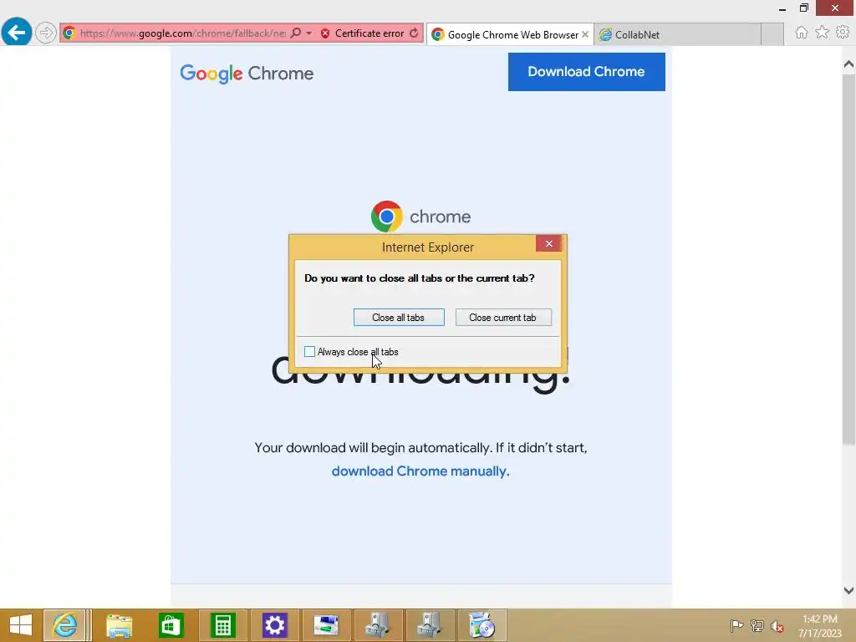Close the Internet Explorer window

coord(835,8)
